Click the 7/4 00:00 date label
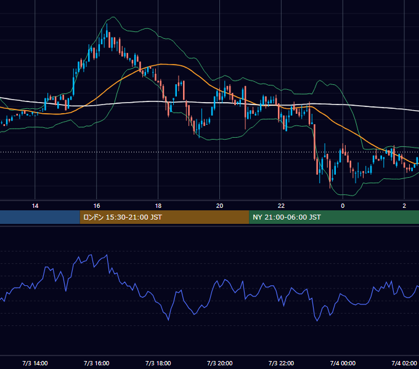 (343, 363)
